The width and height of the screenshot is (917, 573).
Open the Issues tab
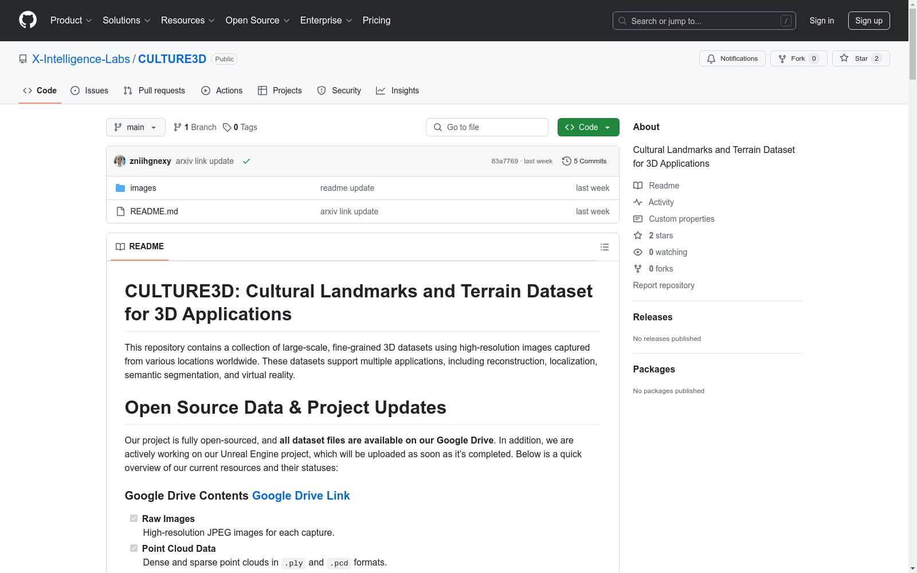click(x=89, y=91)
